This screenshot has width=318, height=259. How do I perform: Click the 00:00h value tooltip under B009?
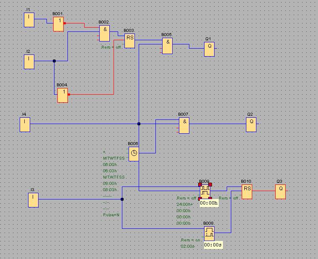tap(209, 203)
